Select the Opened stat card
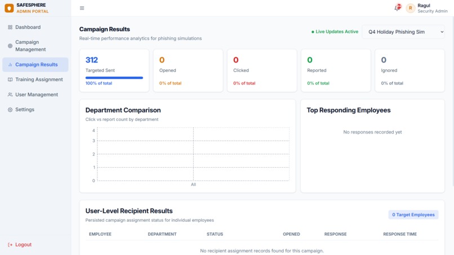The image size is (454, 255). tap(188, 70)
